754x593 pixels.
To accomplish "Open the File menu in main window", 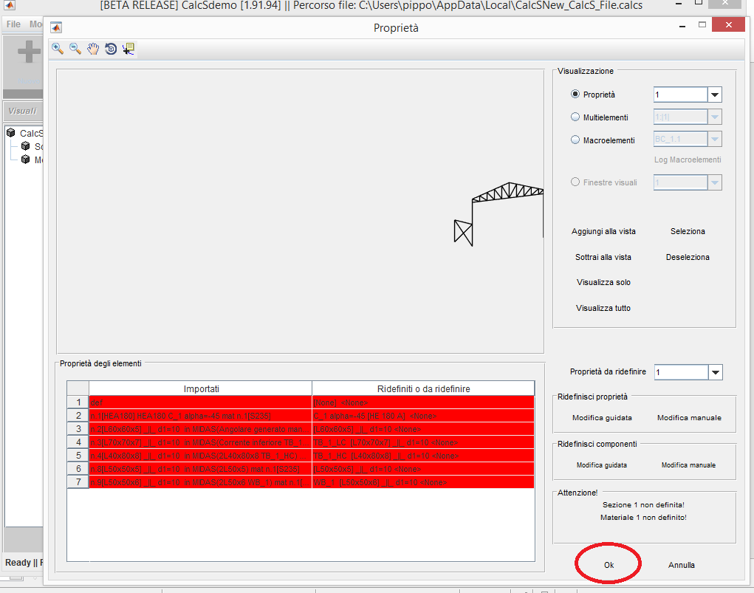I will (x=13, y=24).
